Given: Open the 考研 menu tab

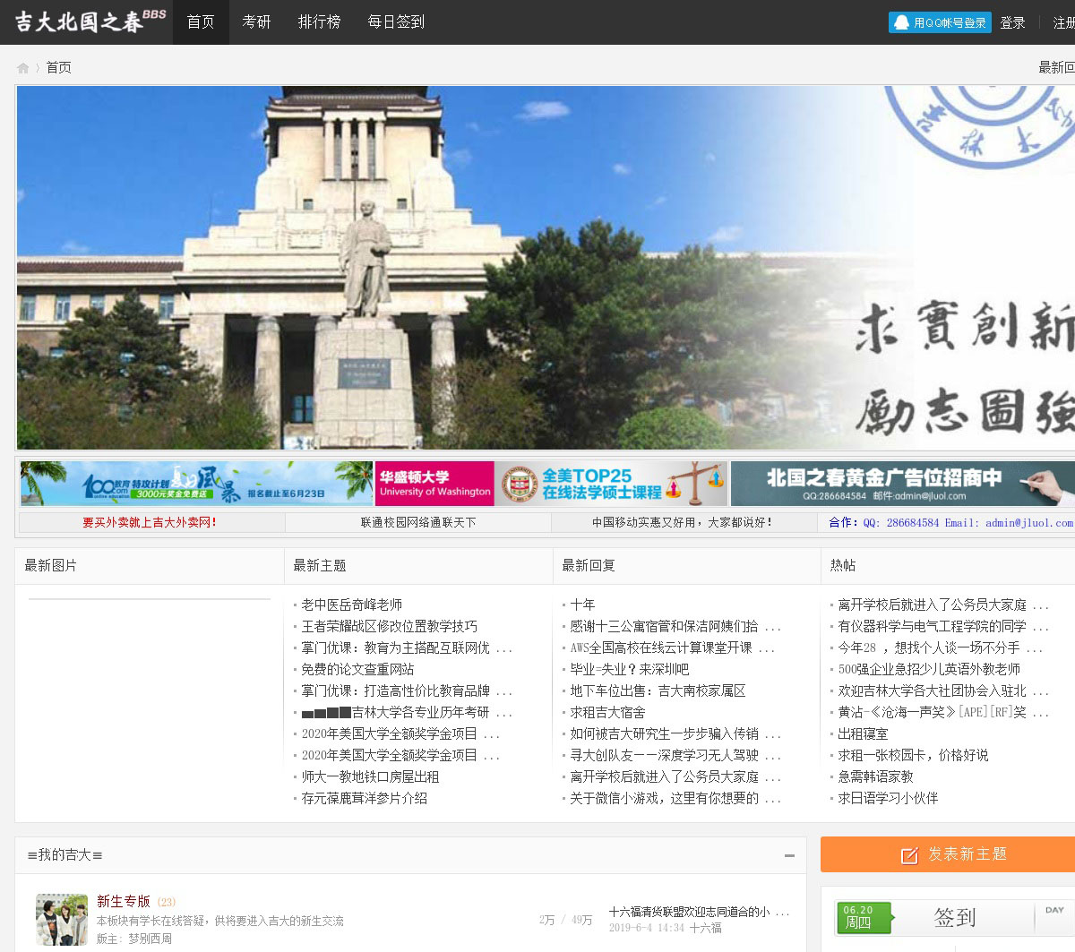Looking at the screenshot, I should tap(256, 21).
